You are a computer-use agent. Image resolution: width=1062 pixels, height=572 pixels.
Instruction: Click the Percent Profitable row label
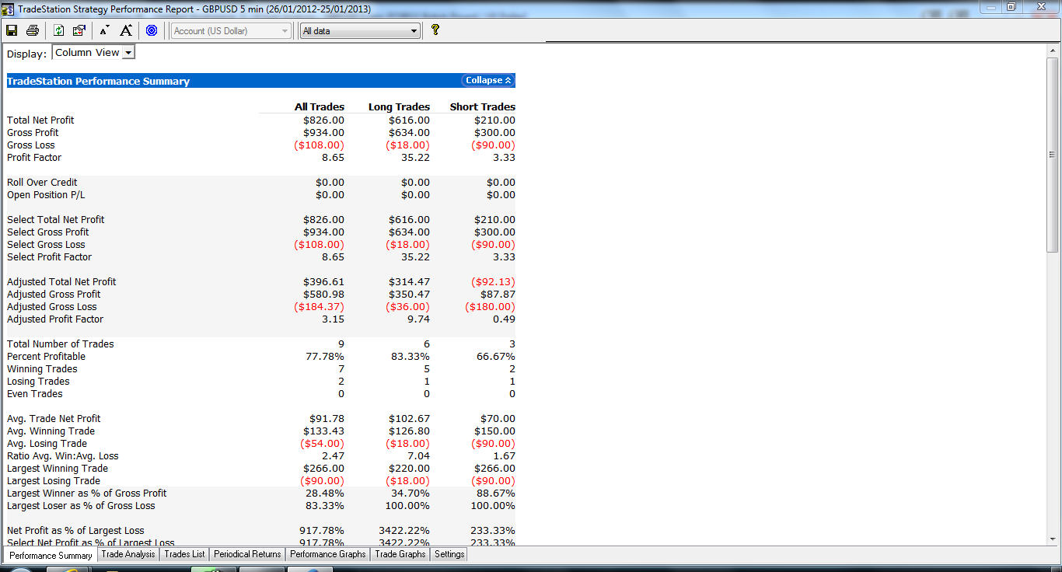pyautogui.click(x=47, y=357)
